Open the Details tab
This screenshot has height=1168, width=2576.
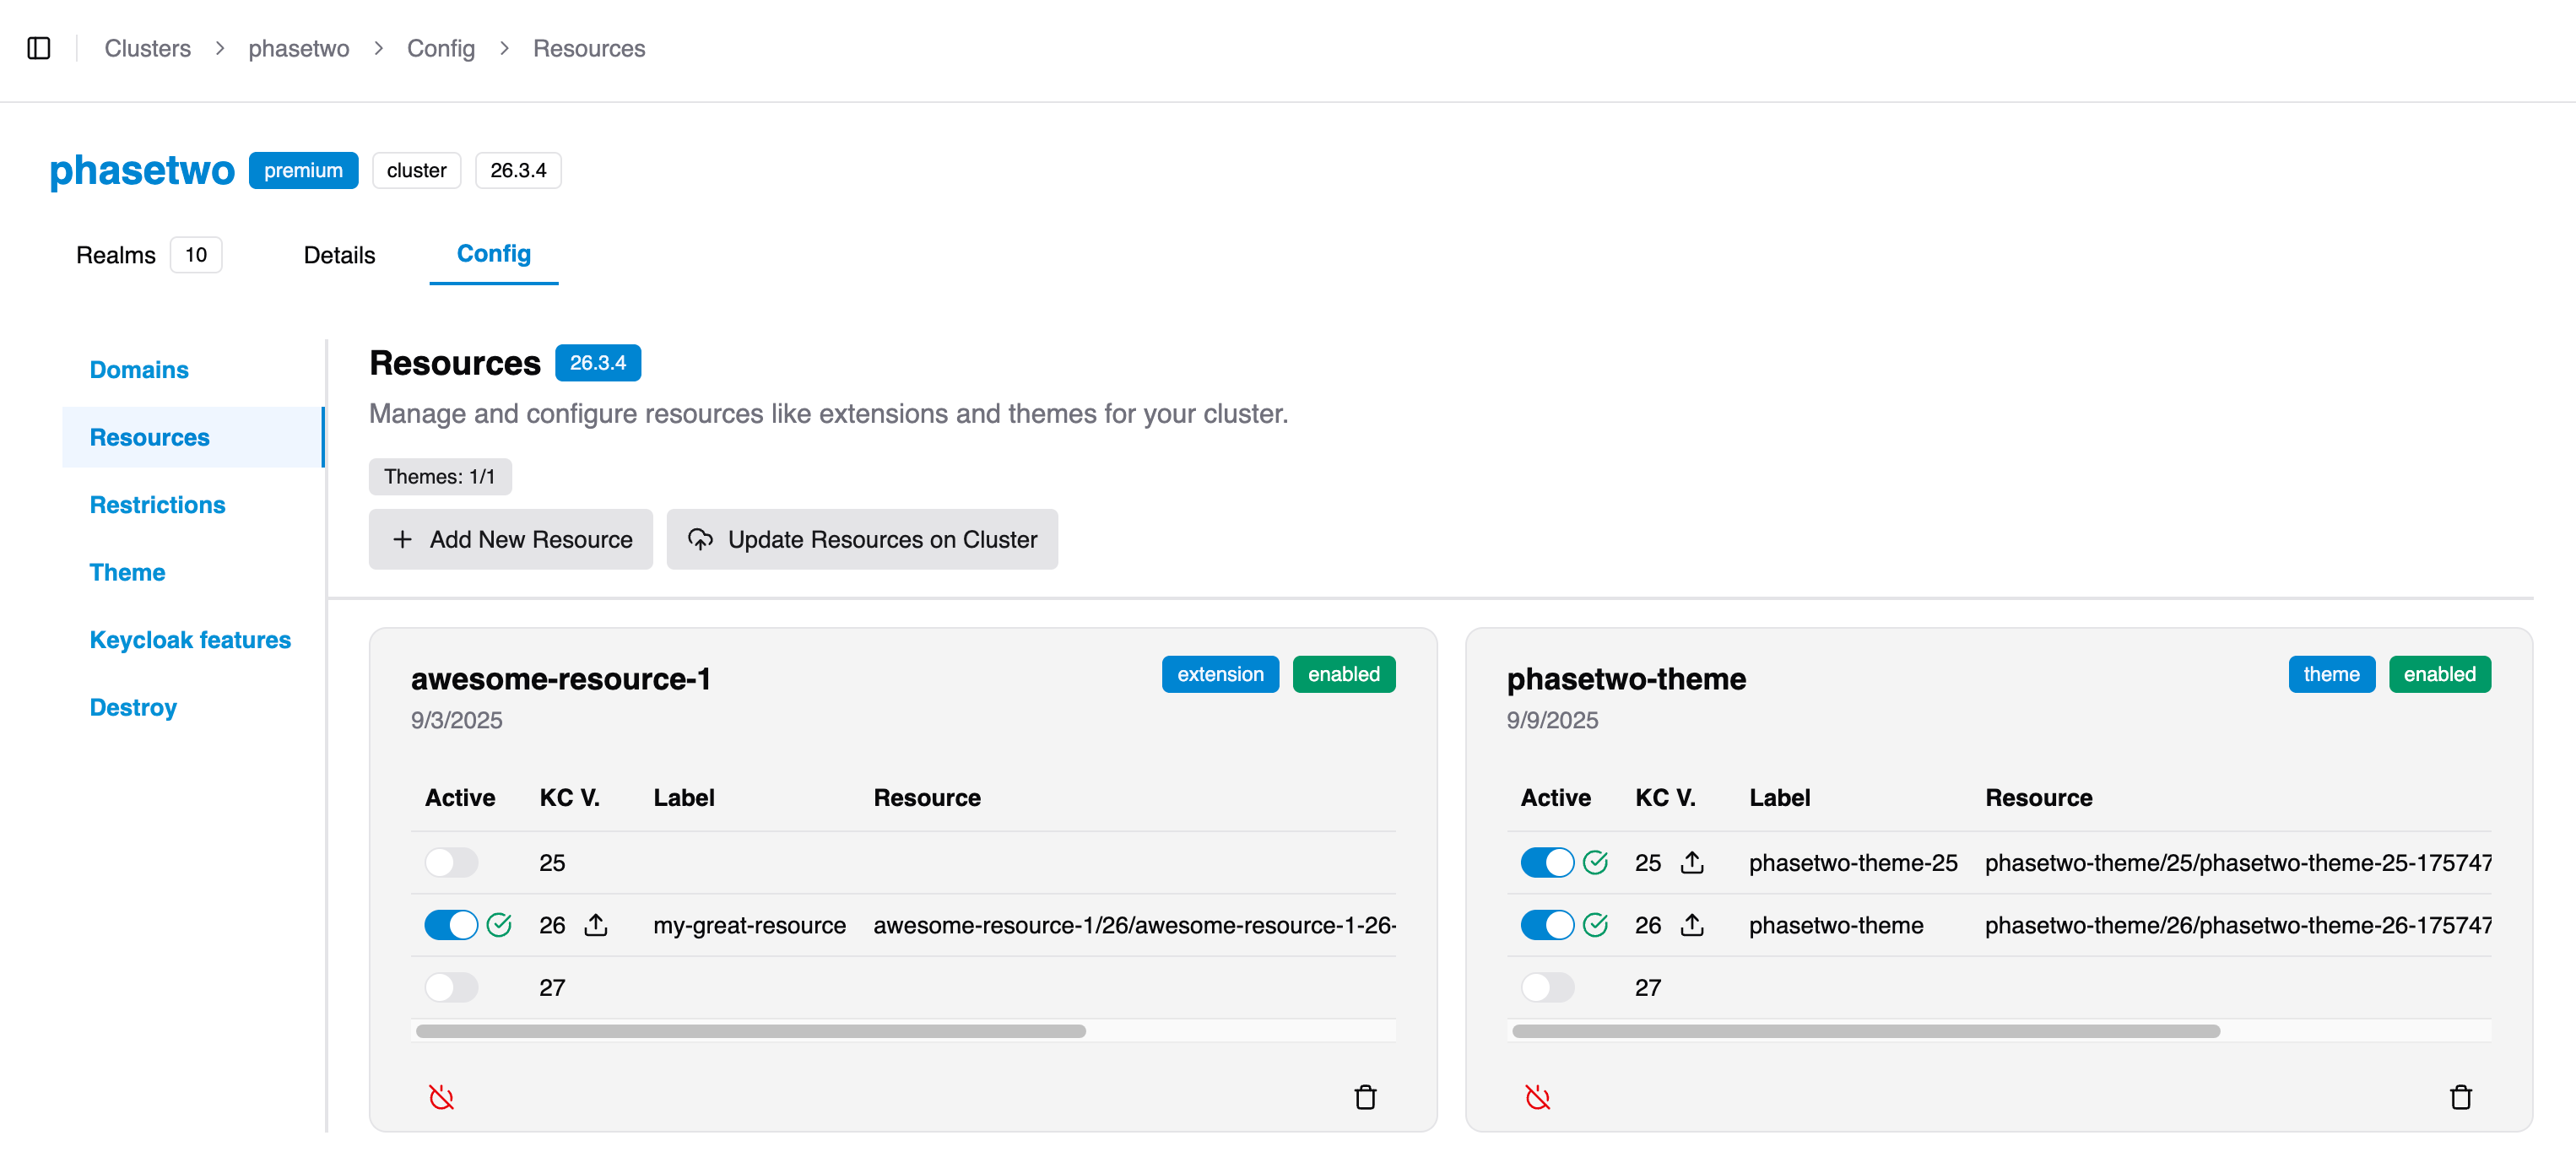[339, 255]
